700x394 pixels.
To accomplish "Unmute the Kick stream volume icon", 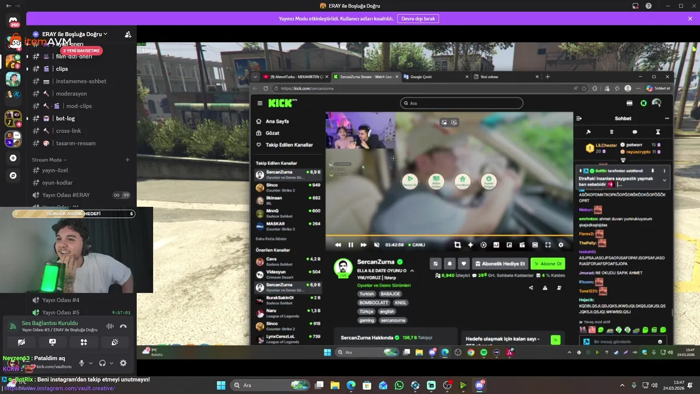I will [x=376, y=245].
